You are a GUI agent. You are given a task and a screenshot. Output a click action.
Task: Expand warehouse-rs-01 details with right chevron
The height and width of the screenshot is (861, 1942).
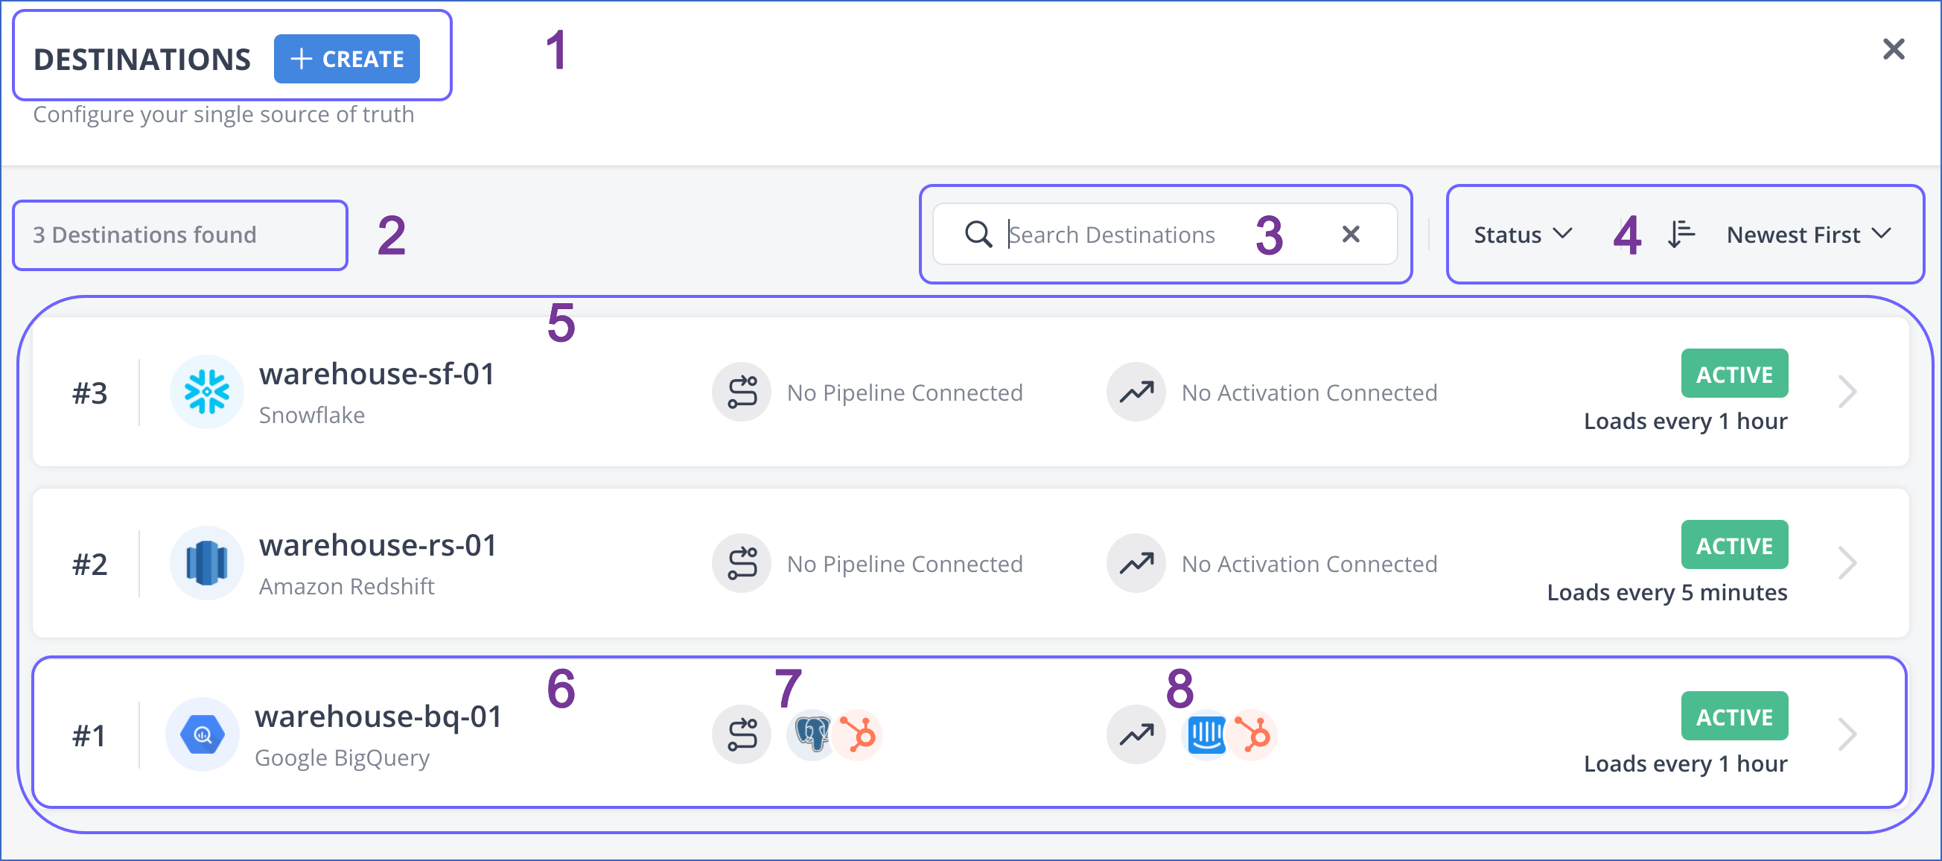coord(1847,562)
